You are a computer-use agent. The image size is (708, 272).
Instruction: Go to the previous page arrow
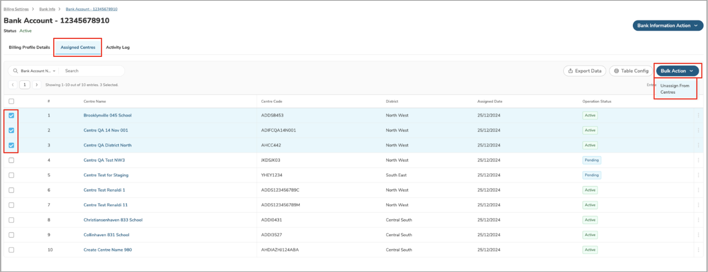(x=13, y=85)
